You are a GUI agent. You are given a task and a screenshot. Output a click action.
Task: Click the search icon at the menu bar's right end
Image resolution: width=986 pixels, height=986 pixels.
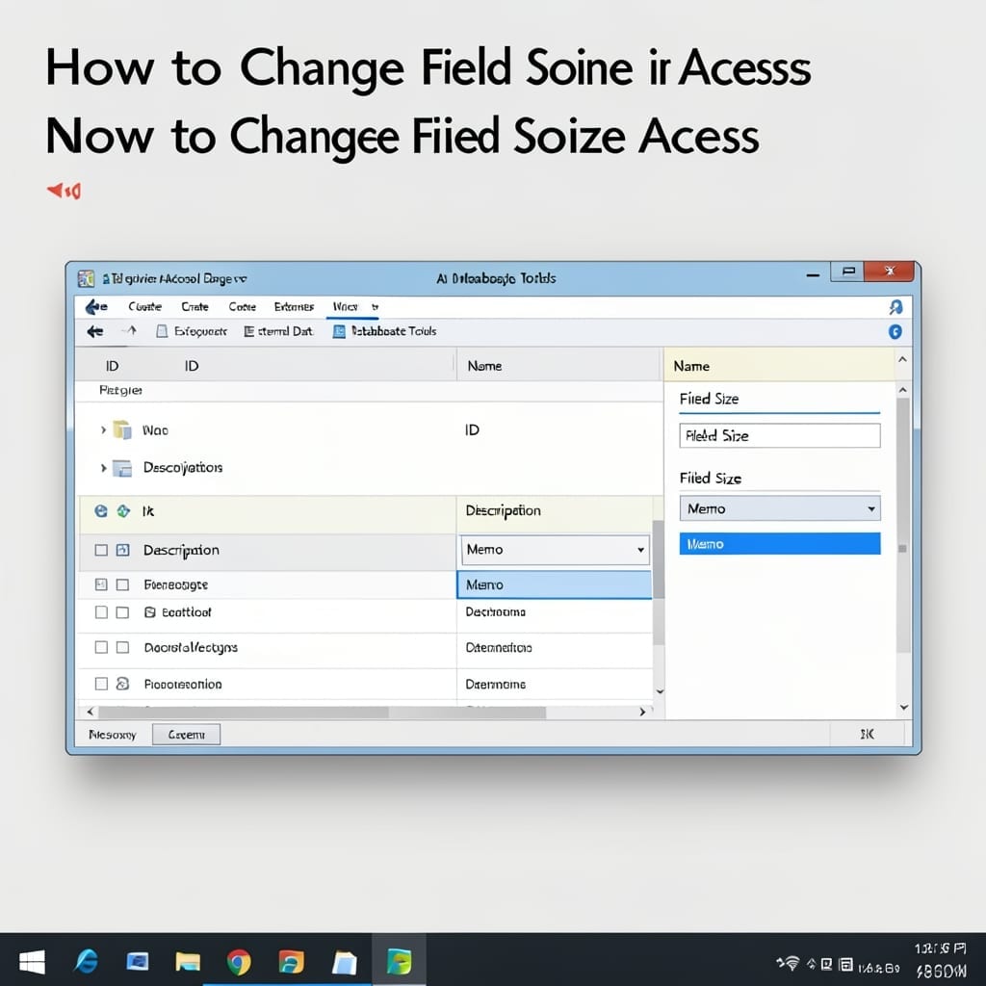(895, 307)
